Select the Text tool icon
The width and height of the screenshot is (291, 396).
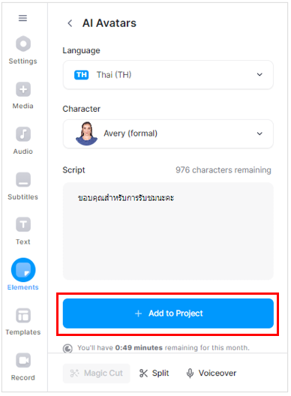23,224
